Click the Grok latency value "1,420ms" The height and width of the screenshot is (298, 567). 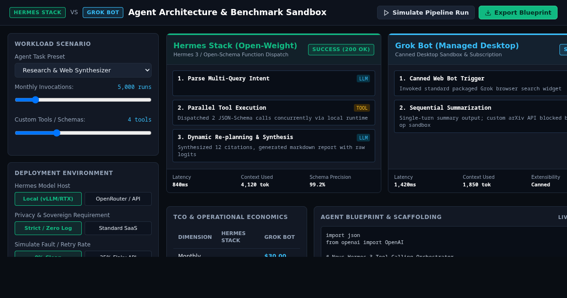click(405, 185)
